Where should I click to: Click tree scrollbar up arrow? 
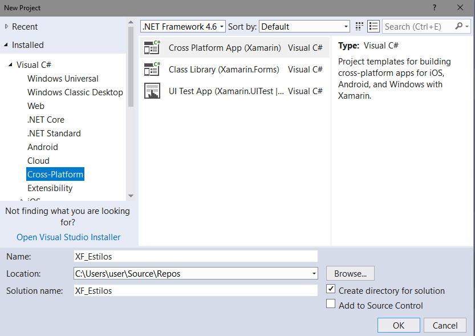131,22
